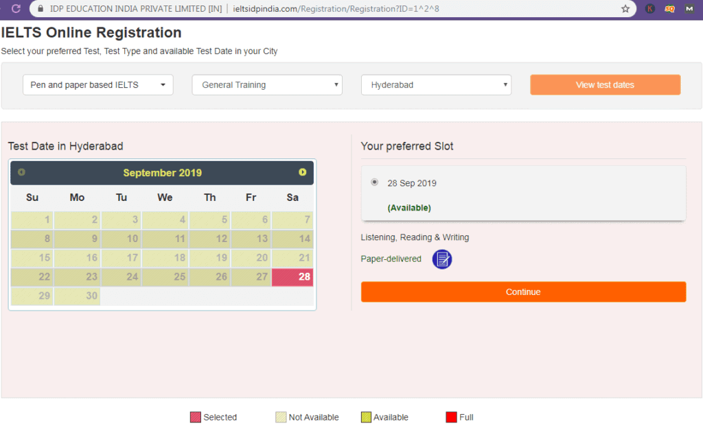Open the K browser extension icon
703x443 pixels.
pyautogui.click(x=649, y=8)
